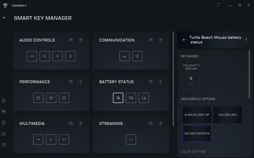Open the devices icon in left sidebar

point(3,134)
